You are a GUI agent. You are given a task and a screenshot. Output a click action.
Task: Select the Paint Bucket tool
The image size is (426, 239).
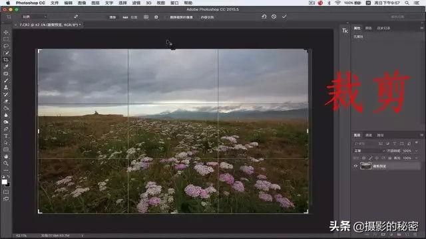6,108
